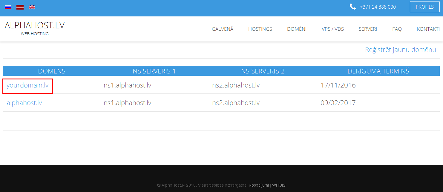Open the alphahost.lv domain link

pyautogui.click(x=24, y=103)
